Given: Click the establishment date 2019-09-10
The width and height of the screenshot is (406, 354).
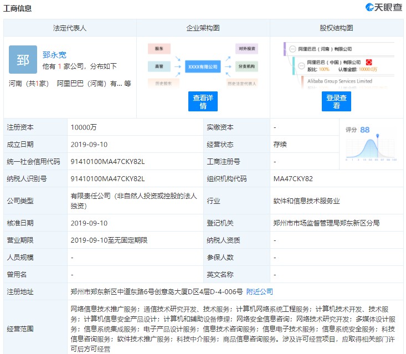Looking at the screenshot, I should [89, 145].
